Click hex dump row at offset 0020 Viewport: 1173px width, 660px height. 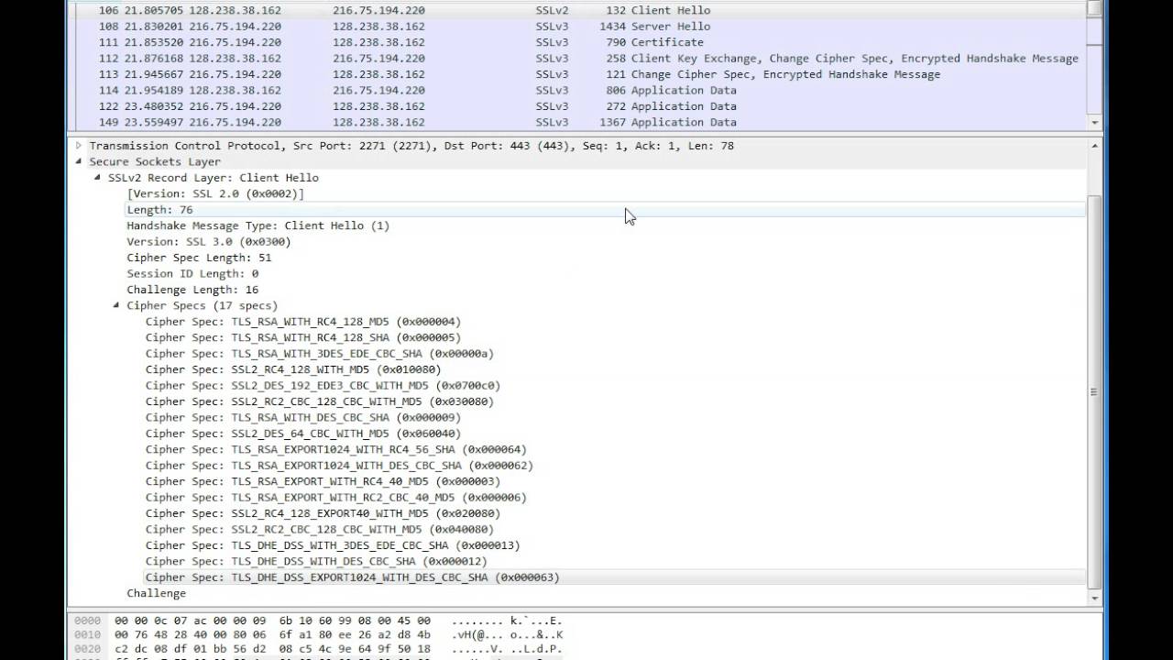click(x=318, y=648)
